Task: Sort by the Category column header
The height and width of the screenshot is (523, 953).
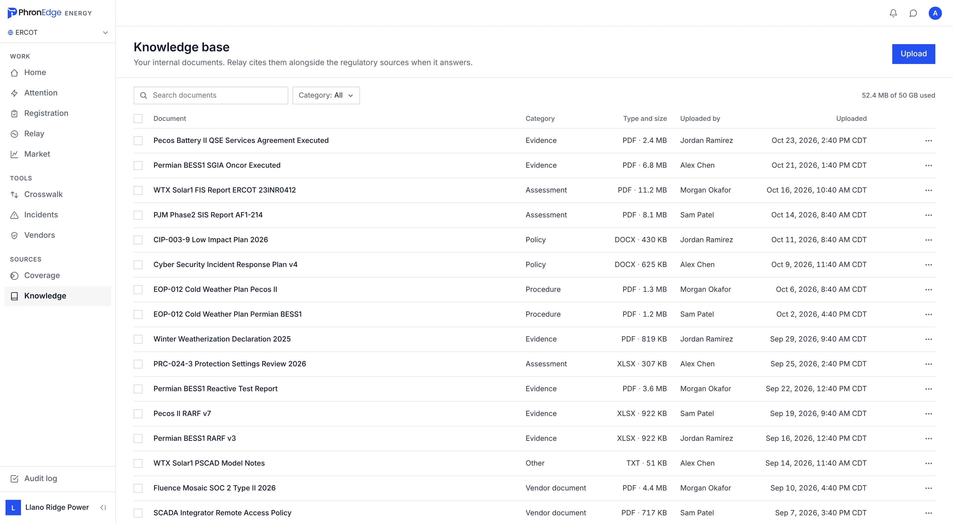Action: pos(540,119)
